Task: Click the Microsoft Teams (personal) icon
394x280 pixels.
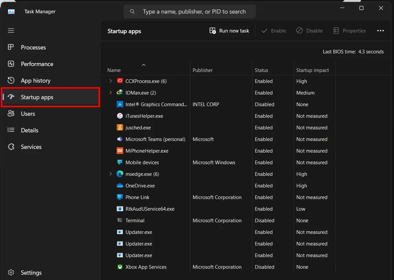Action: click(x=120, y=139)
